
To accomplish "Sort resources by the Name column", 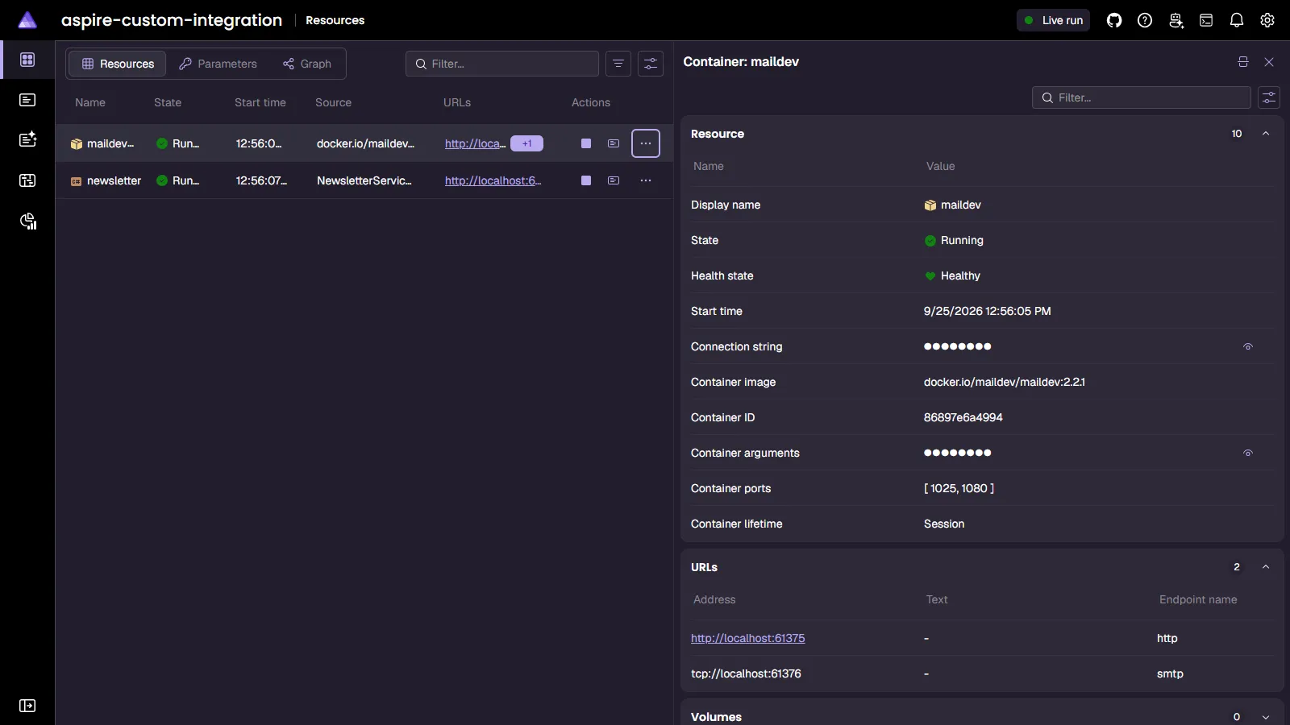I will pos(90,102).
